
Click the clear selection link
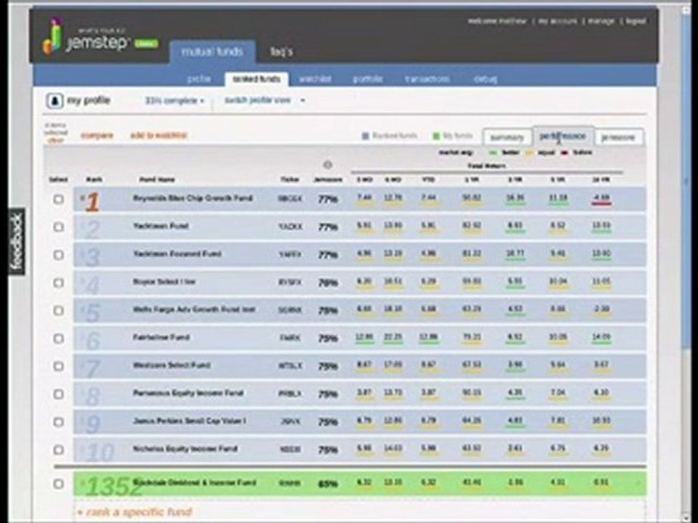click(55, 140)
